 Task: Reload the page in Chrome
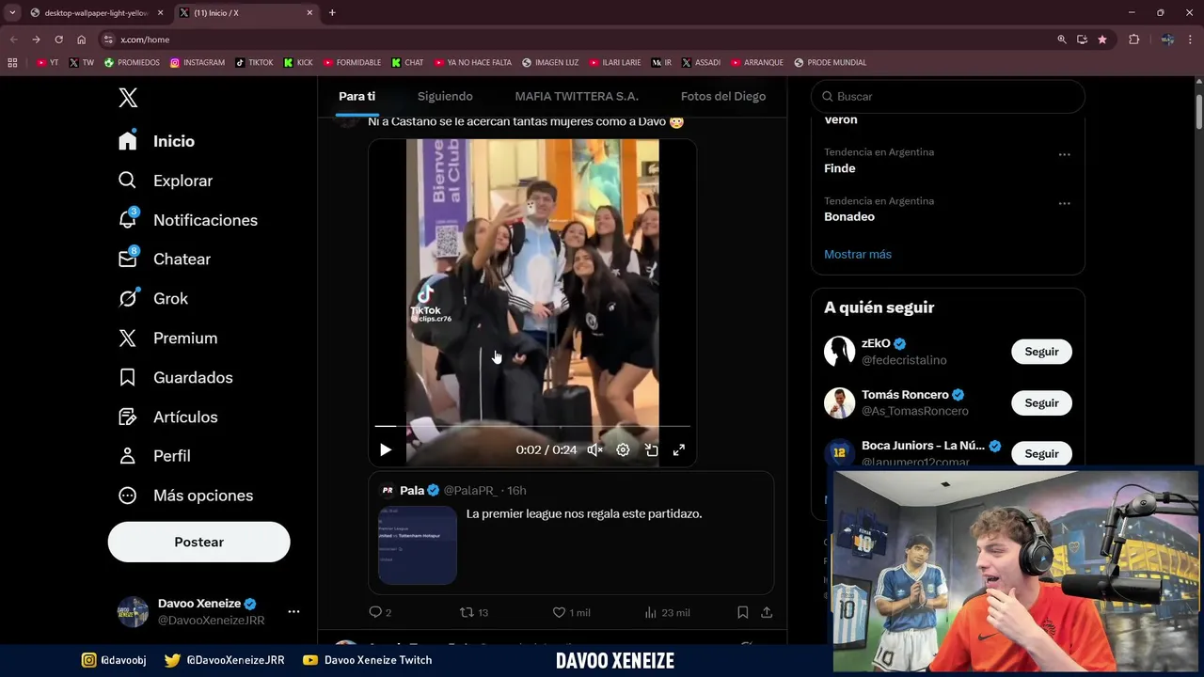[58, 39]
